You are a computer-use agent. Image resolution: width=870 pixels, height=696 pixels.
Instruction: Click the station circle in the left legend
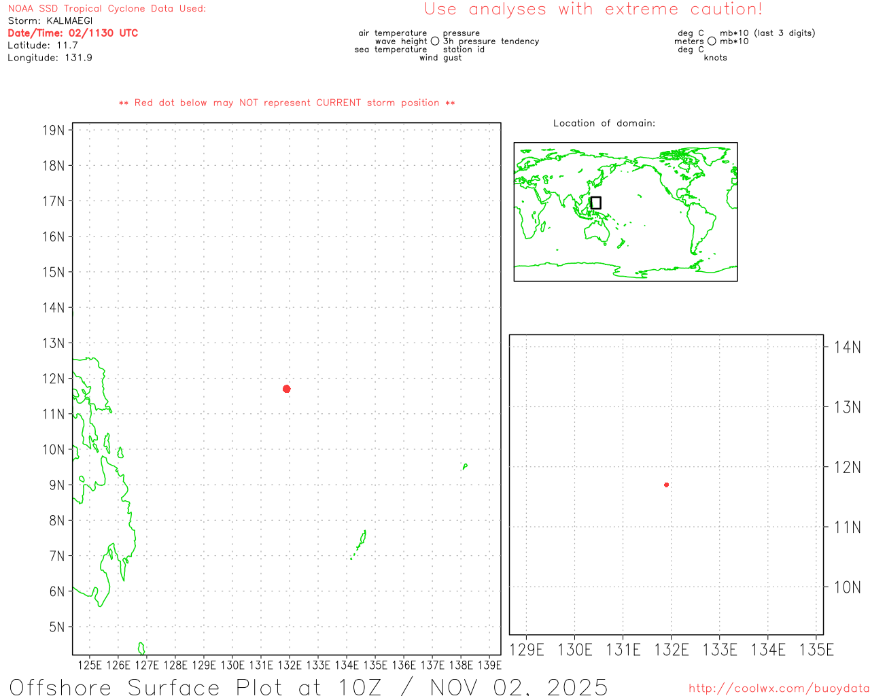[x=435, y=41]
